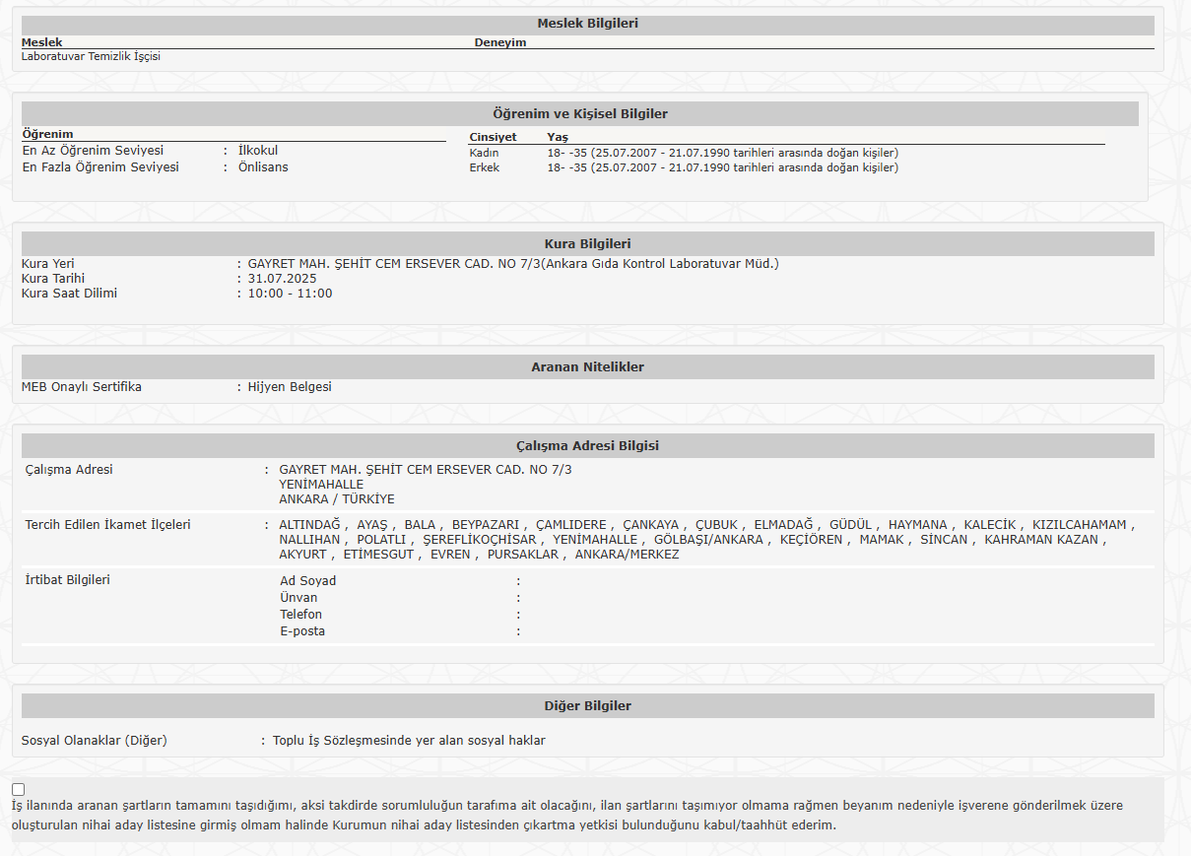
Task: Click the Hijyen Belgesi certificate text
Action: (x=290, y=387)
